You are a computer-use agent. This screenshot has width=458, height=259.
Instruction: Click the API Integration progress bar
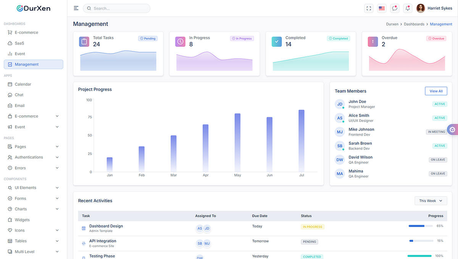[x=421, y=241]
